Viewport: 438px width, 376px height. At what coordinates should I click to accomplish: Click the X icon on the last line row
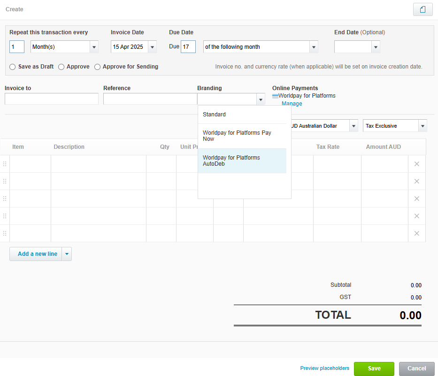point(416,233)
